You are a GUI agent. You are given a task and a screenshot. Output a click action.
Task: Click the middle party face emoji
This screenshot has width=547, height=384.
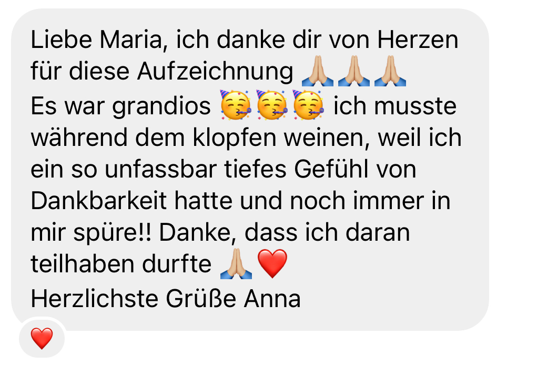coord(272,105)
